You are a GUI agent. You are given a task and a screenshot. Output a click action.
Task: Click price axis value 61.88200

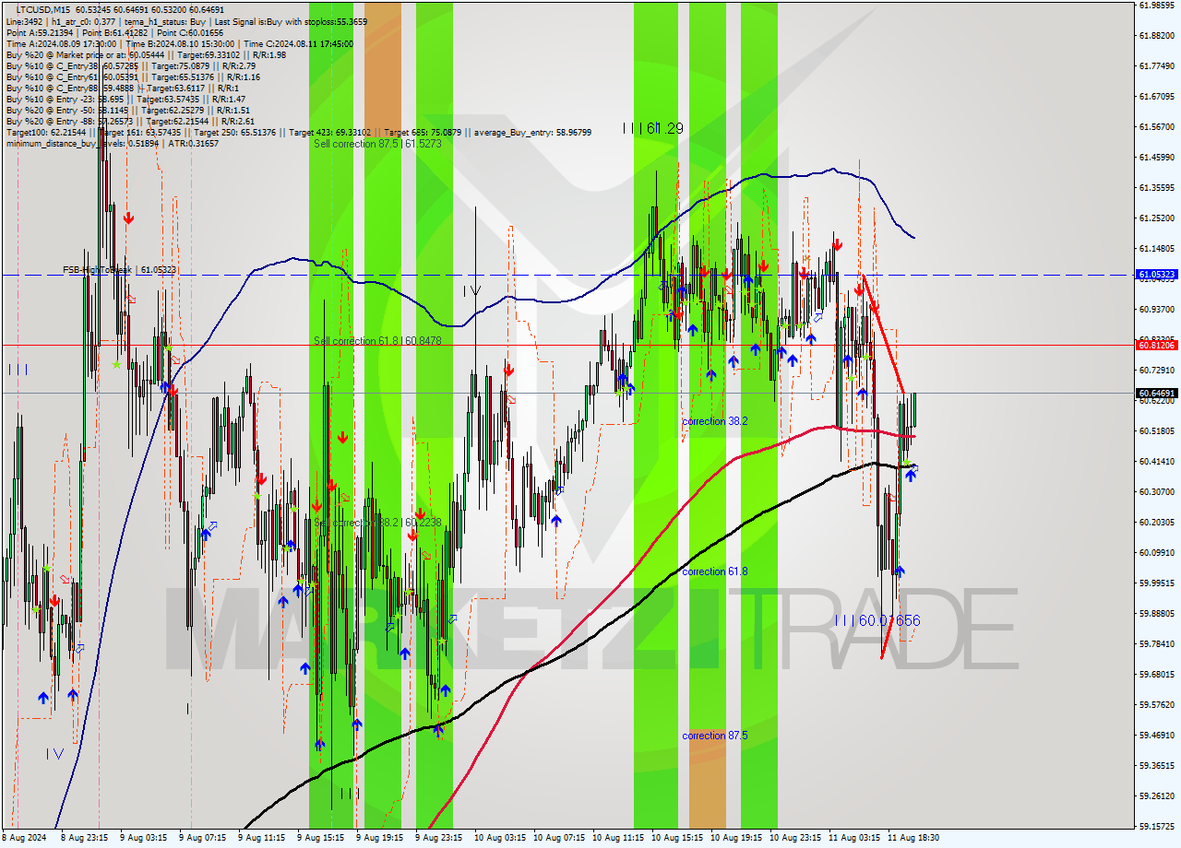1157,35
